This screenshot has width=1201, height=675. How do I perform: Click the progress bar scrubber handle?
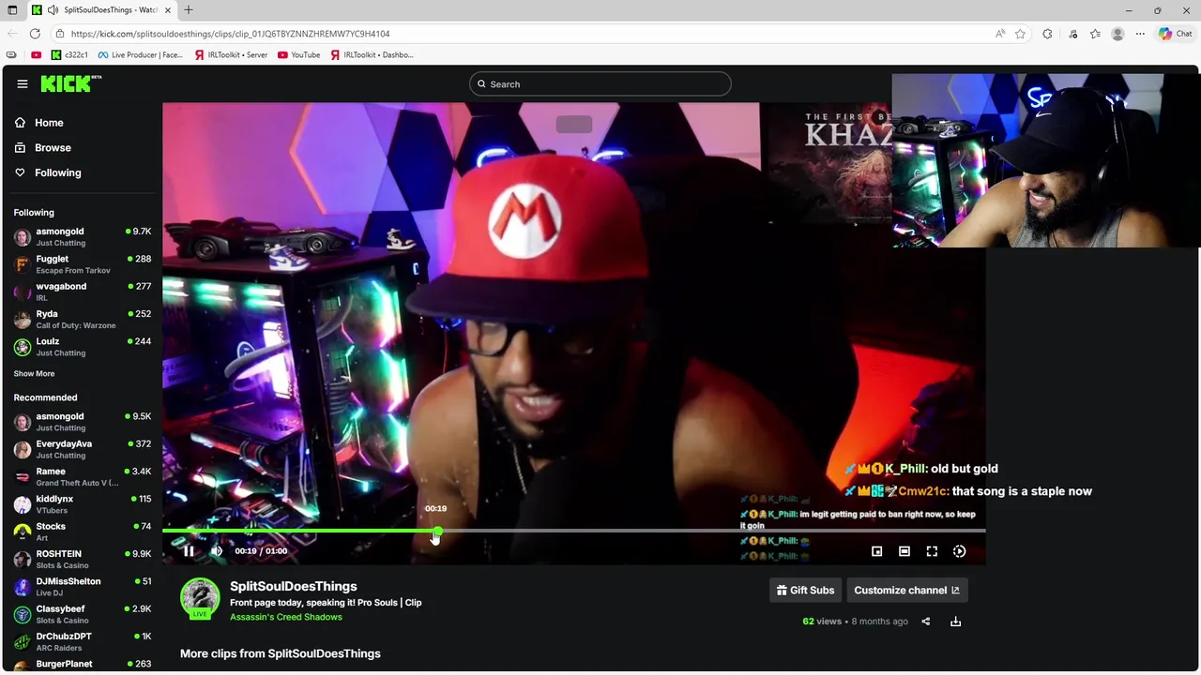tap(437, 532)
